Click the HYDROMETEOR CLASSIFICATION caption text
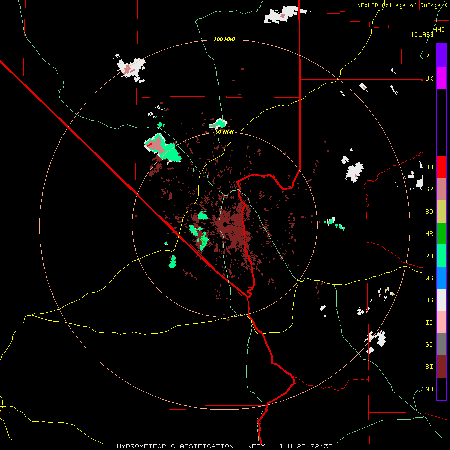This screenshot has width=450, height=450. (x=175, y=446)
